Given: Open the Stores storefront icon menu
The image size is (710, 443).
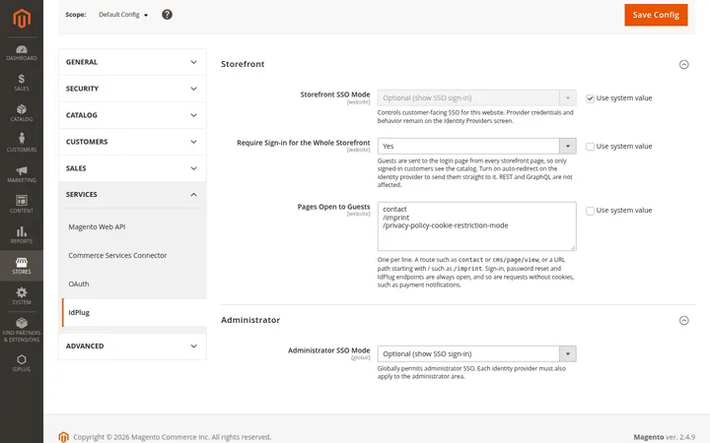Looking at the screenshot, I should [x=22, y=266].
